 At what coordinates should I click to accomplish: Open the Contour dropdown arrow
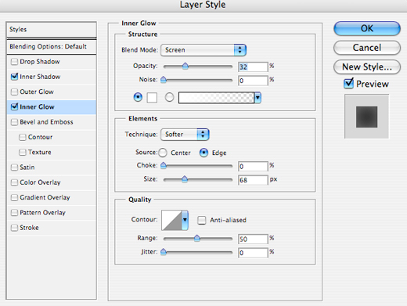click(x=185, y=220)
